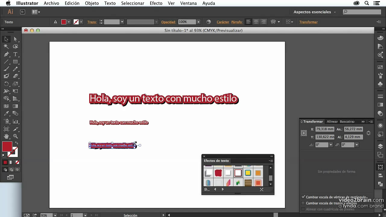Open the artboard number dropdown
386x217 pixels.
tap(85, 215)
